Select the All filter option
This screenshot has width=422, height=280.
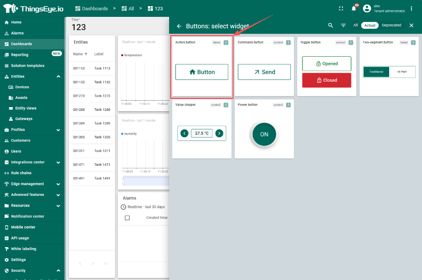pyautogui.click(x=355, y=25)
